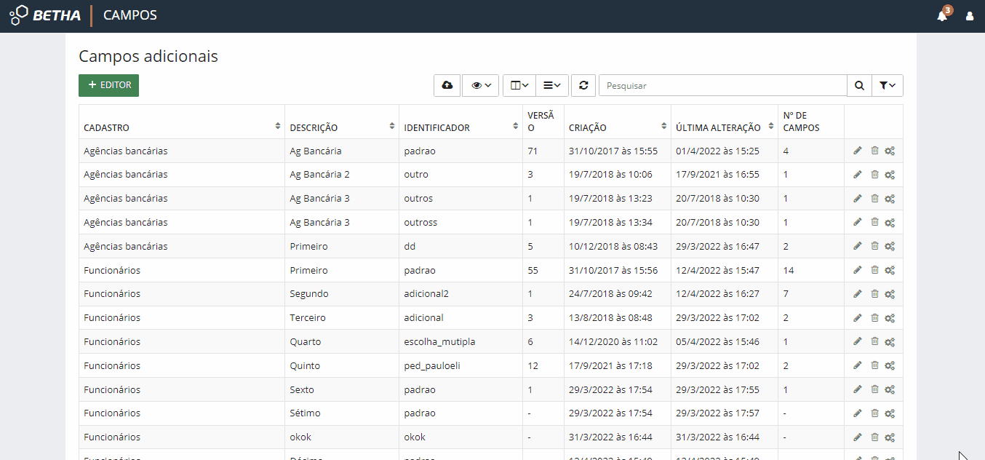Expand the columns layout dropdown
Screen dimensions: 985x460
point(519,85)
